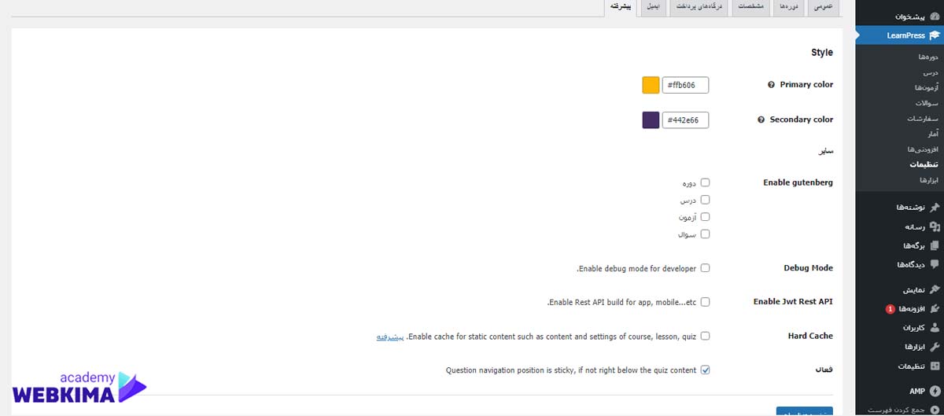The image size is (944, 416).
Task: Enable gutenberg for دوره (course)
Action: 705,182
